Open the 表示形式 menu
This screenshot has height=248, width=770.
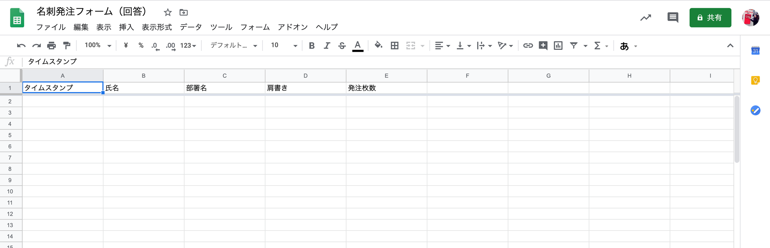[157, 27]
